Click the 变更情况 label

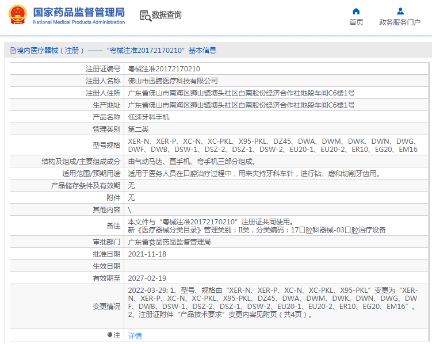(106, 307)
